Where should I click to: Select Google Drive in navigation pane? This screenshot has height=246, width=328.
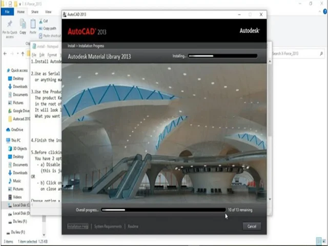[x=18, y=111]
